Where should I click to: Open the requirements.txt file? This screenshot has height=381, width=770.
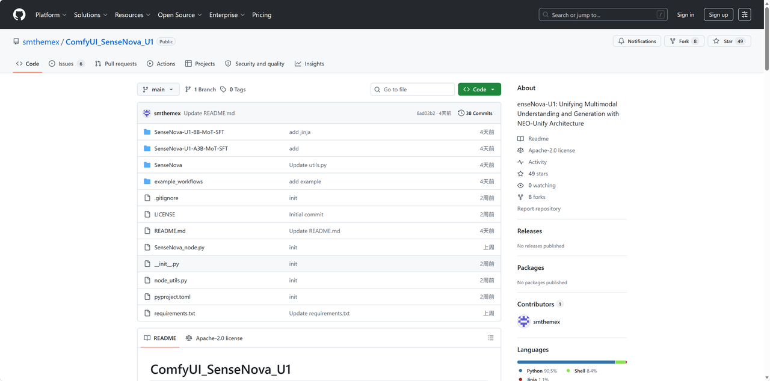pos(174,314)
